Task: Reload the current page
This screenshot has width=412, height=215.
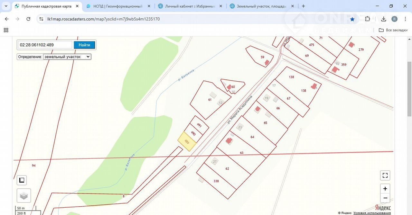Action: point(28,19)
